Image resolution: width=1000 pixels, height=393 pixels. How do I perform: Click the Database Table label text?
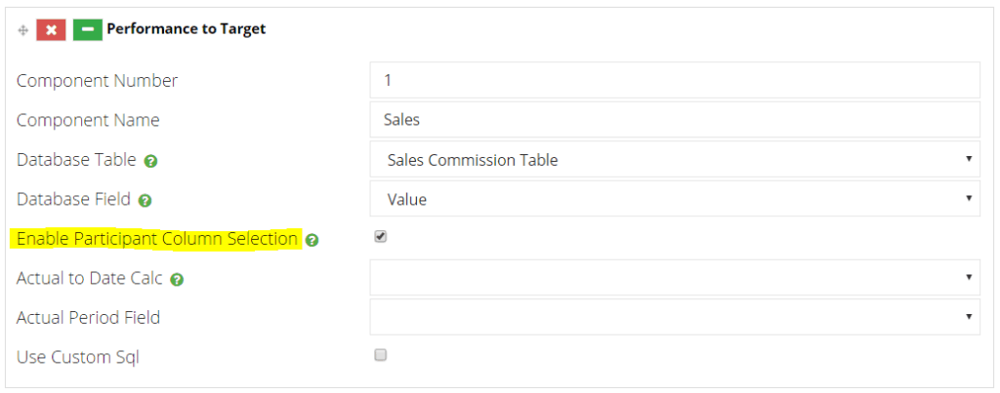[x=76, y=160]
